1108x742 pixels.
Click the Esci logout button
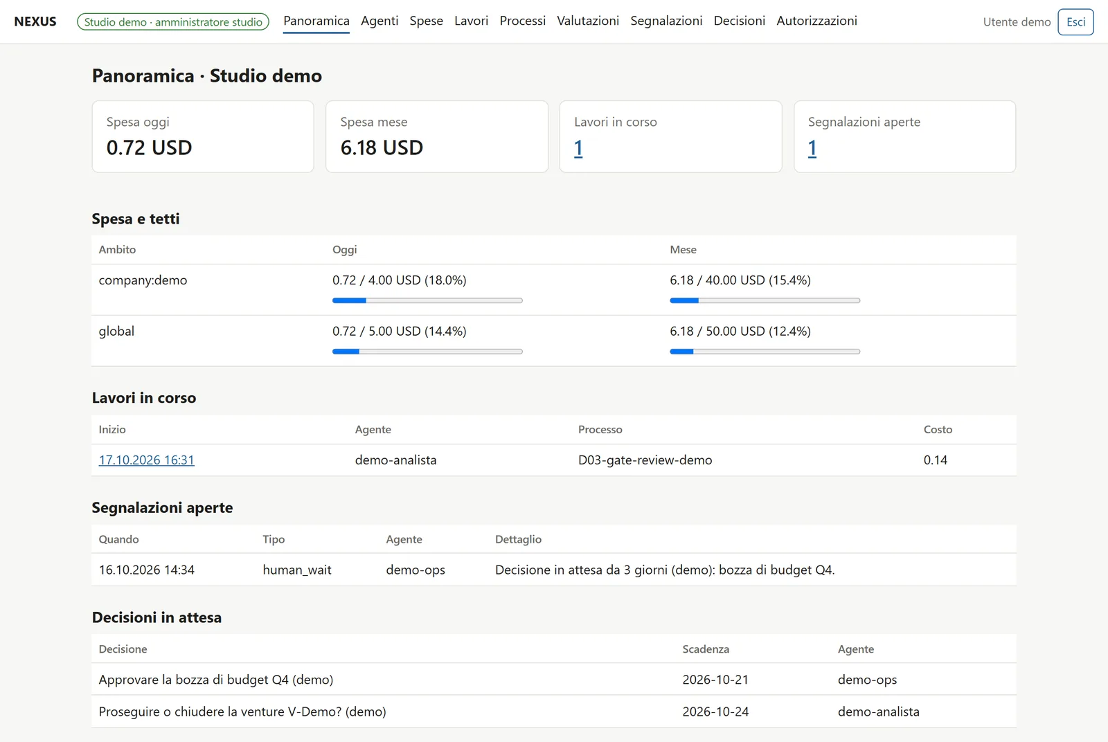(1075, 22)
